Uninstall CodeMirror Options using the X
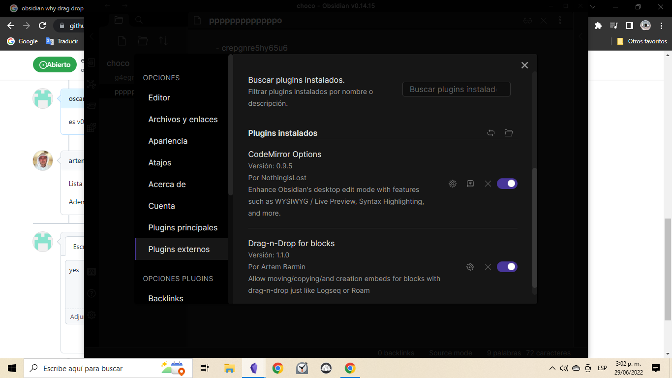The image size is (672, 378). coord(488,183)
